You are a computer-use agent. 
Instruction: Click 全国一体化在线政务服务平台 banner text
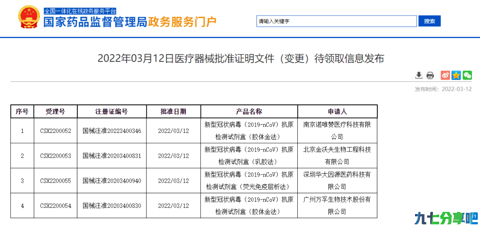point(80,11)
